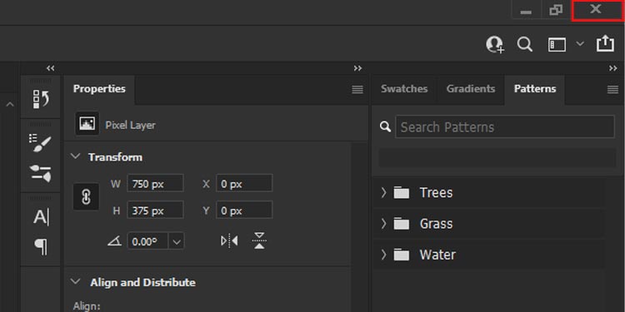Click the Trees folder icon
Image resolution: width=625 pixels, height=312 pixels.
tap(402, 193)
